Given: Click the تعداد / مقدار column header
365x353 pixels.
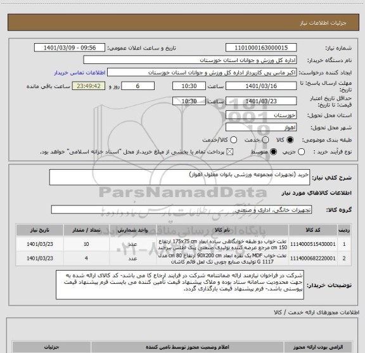Looking at the screenshot, I should coord(86,230).
